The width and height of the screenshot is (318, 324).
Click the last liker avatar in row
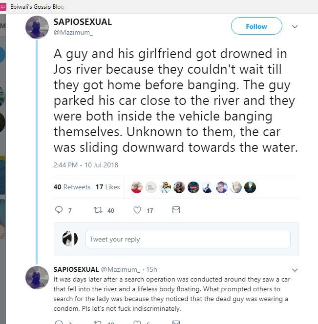pyautogui.click(x=250, y=187)
